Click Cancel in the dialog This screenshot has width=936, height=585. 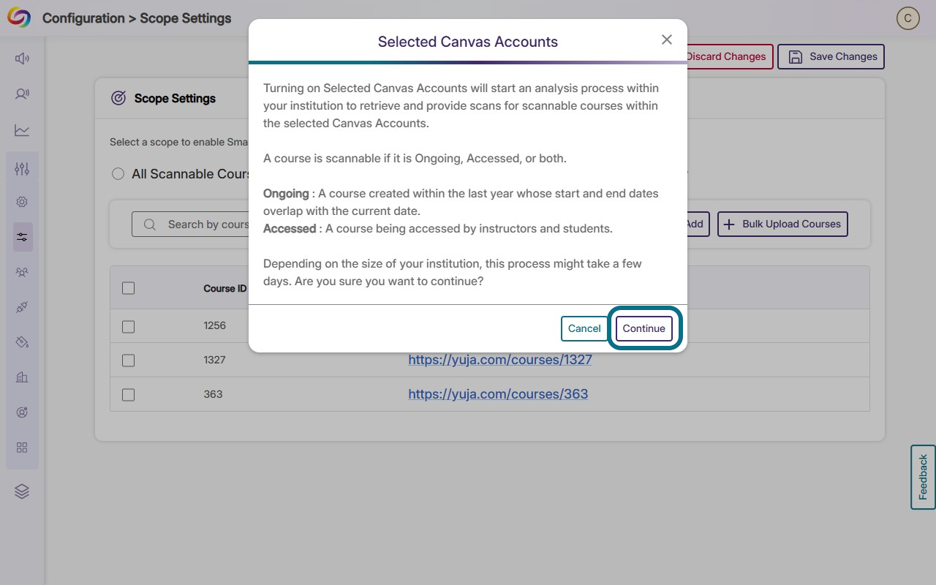point(584,328)
